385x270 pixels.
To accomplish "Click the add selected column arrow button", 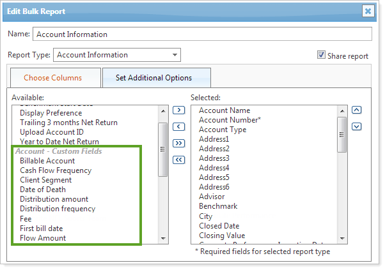I will coord(179,110).
